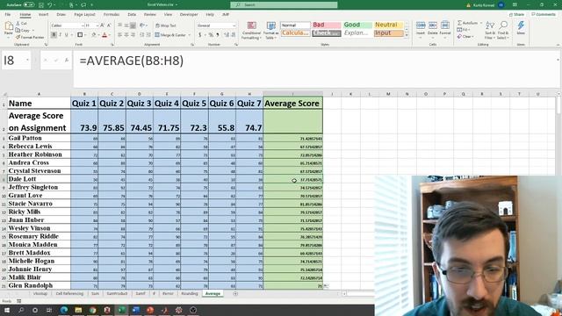Viewport: 562px width, 316px height.
Task: Open Microsoft Edge from taskbar
Action: click(x=64, y=310)
